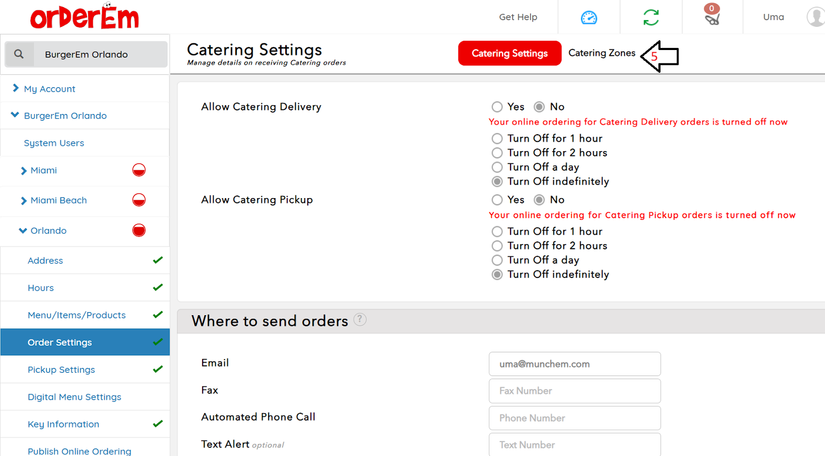Click the red Catering Settings button
The width and height of the screenshot is (825, 456).
click(x=509, y=53)
